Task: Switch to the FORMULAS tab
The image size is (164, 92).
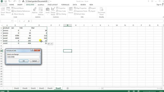Action: (65, 5)
